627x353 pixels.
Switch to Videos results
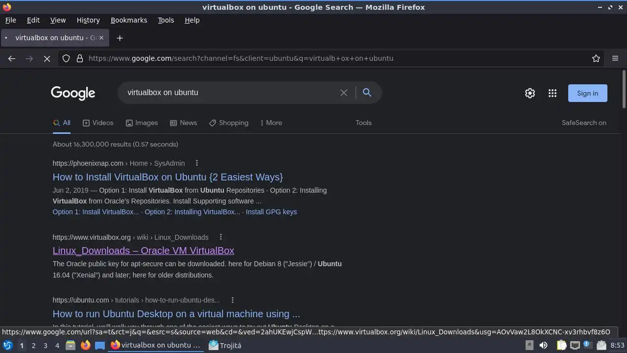coord(98,123)
